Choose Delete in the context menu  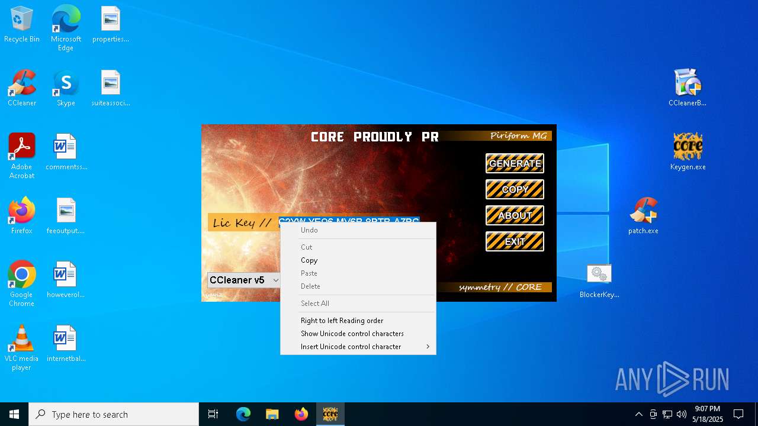[x=358, y=286]
